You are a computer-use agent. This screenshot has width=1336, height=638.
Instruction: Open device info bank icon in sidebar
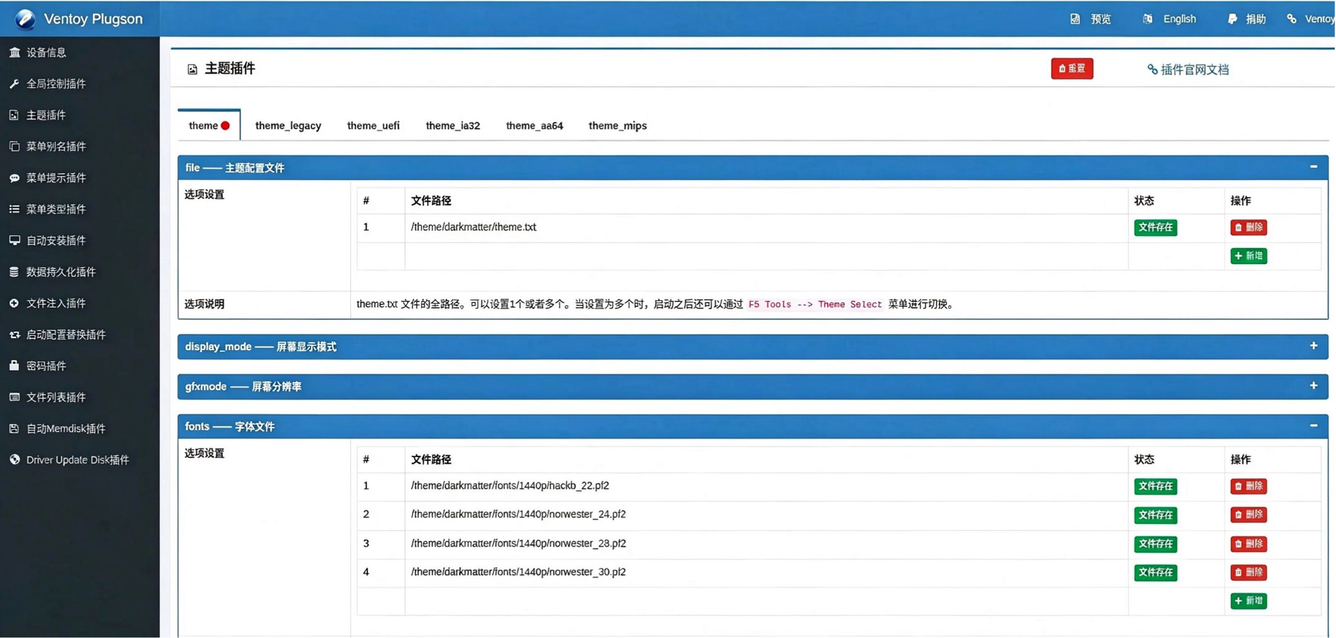(x=14, y=52)
